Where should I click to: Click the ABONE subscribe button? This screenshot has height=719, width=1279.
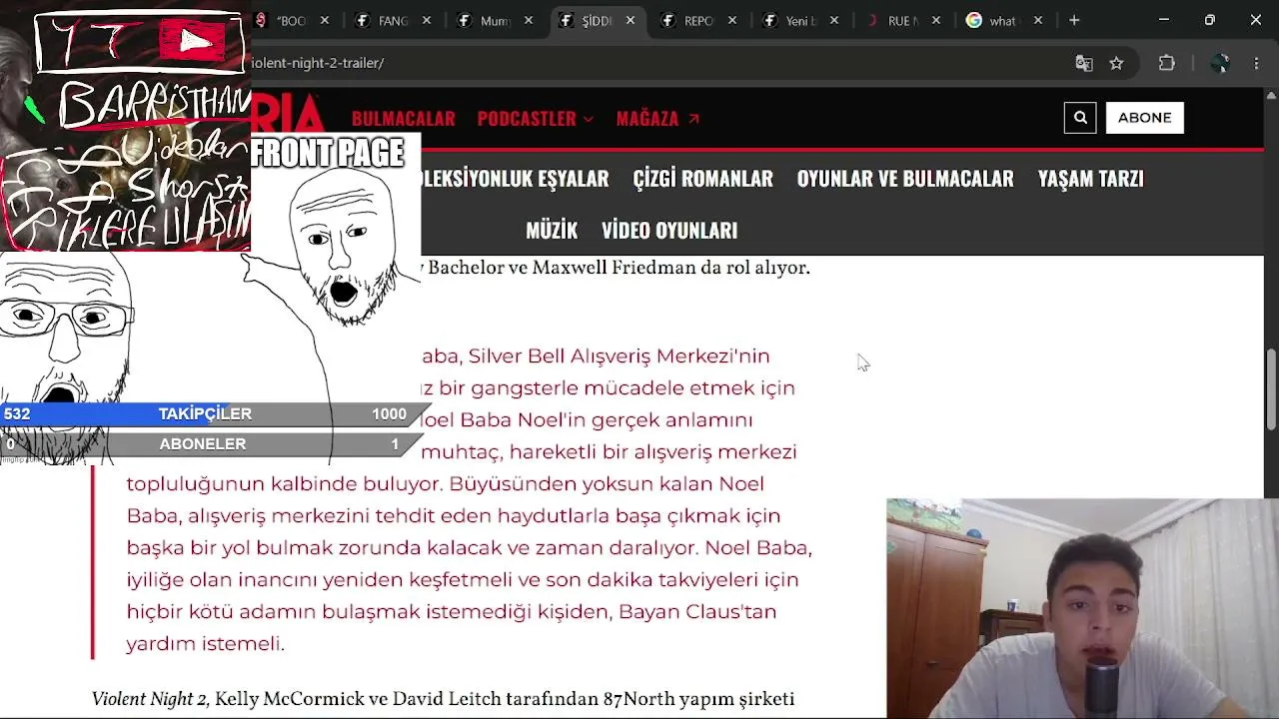pos(1144,118)
